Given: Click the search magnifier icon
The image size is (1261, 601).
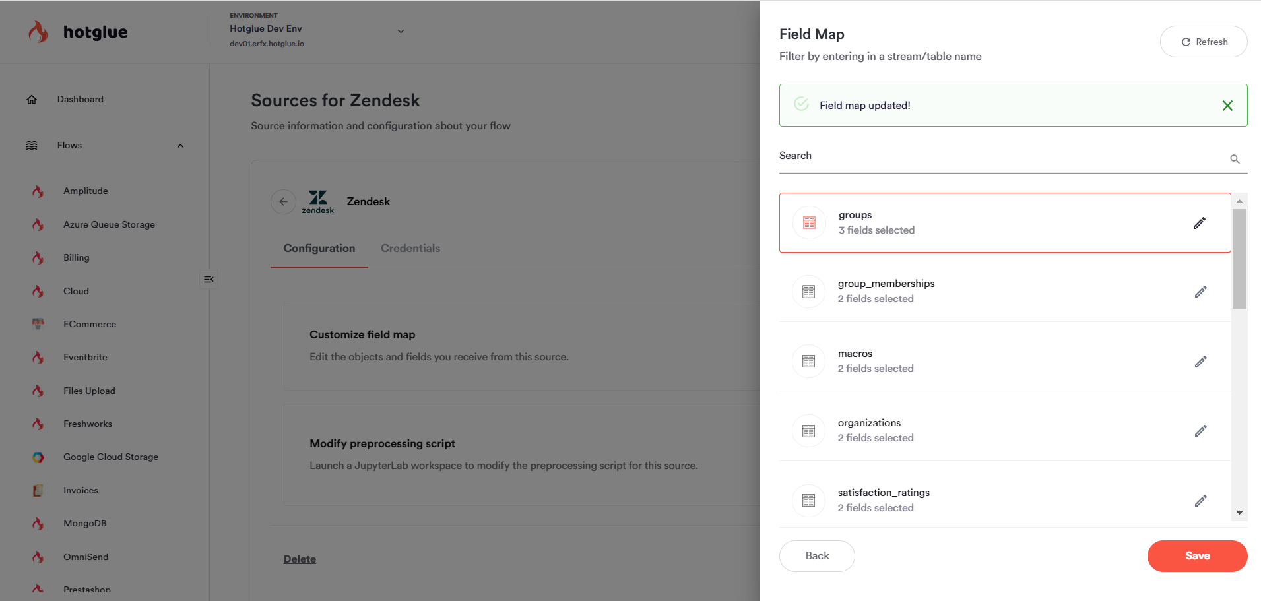Looking at the screenshot, I should (x=1235, y=159).
